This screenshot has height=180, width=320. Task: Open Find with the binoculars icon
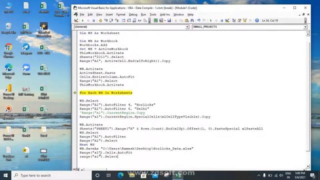click(192, 20)
